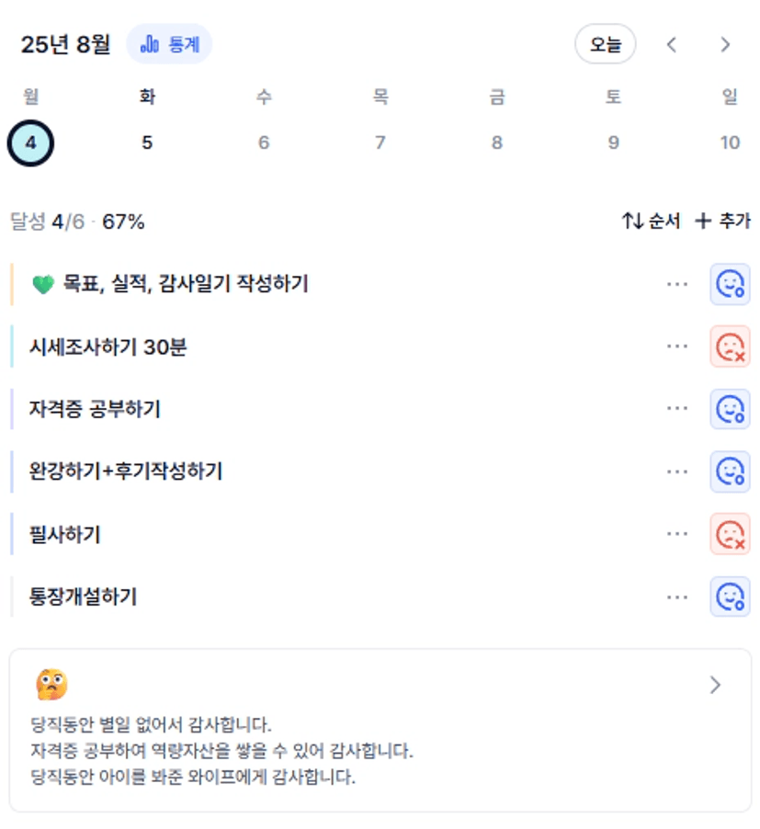Toggle completion face for 목표, 실적, 감사일기 작성하기
760x829 pixels.
click(x=730, y=284)
